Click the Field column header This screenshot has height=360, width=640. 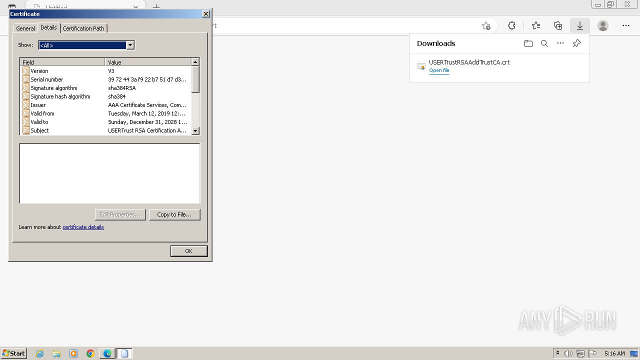pos(62,62)
